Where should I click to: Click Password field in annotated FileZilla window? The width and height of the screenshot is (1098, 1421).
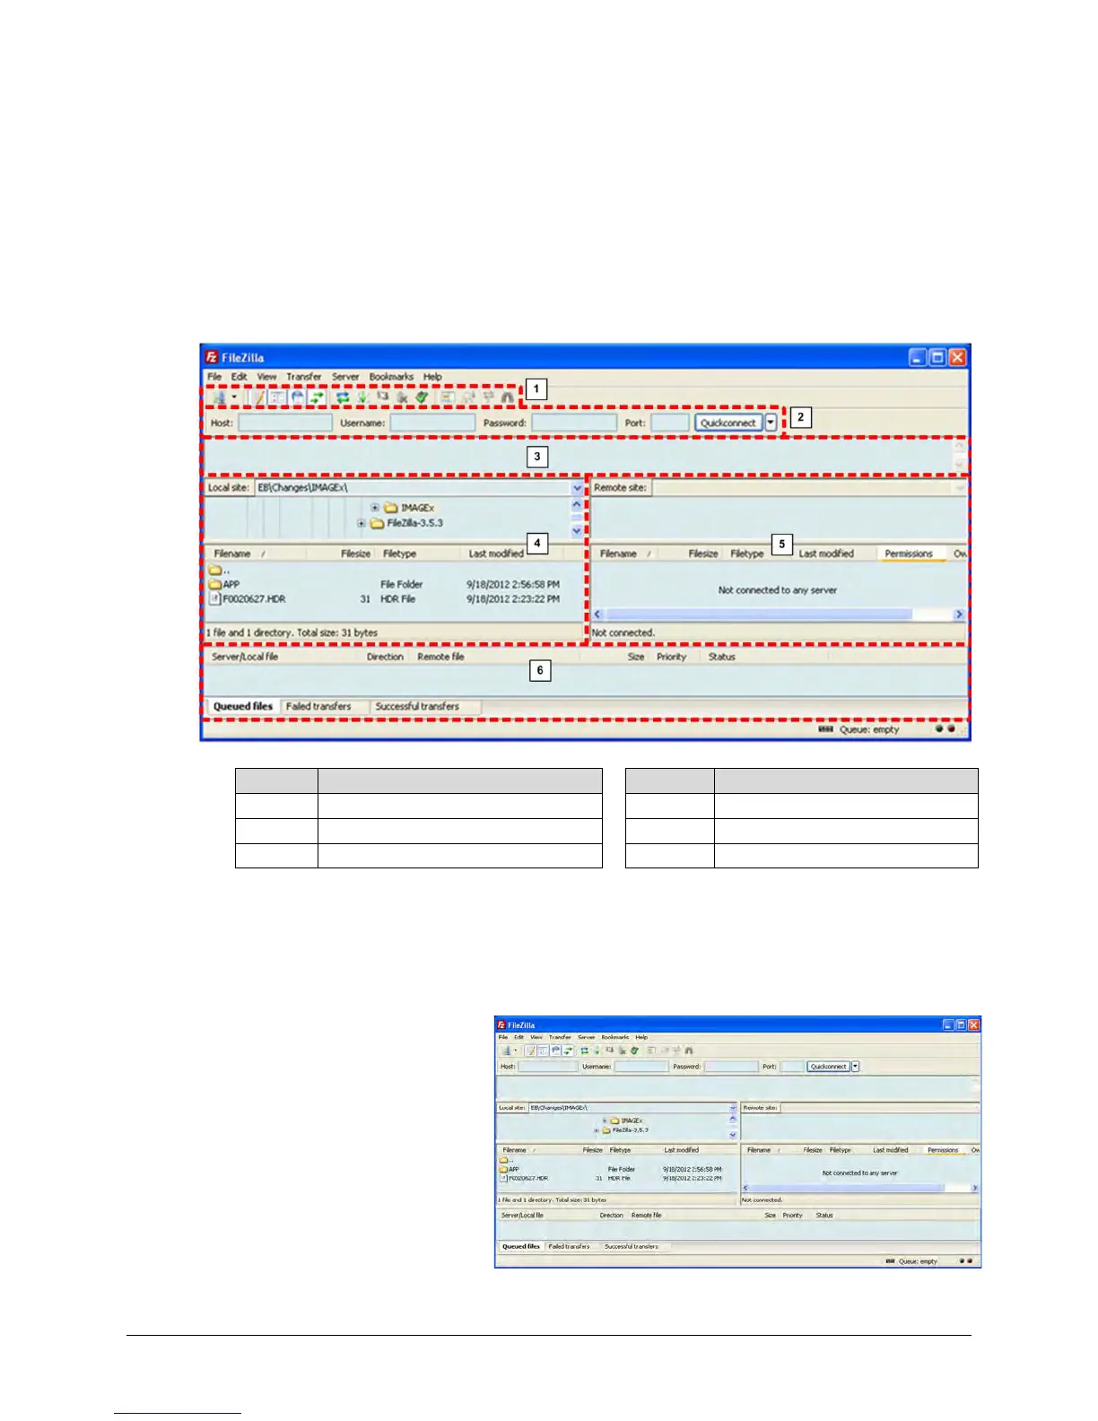coord(574,423)
